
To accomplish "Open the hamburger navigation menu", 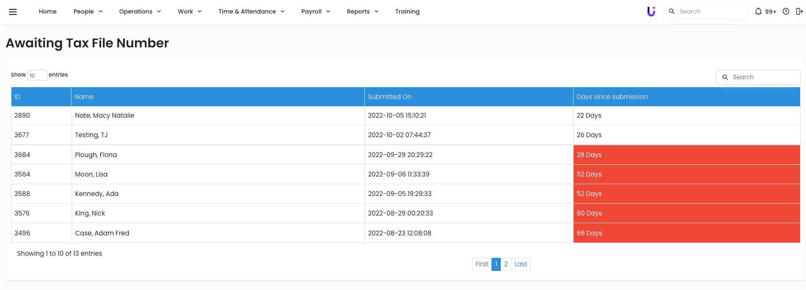I will [x=13, y=12].
